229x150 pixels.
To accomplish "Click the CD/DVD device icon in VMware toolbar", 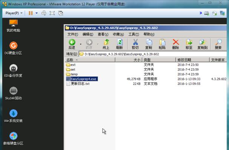I will pyautogui.click(x=214, y=13).
